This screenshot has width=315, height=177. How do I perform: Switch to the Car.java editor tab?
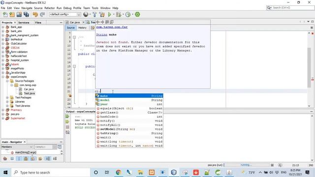tap(75, 22)
